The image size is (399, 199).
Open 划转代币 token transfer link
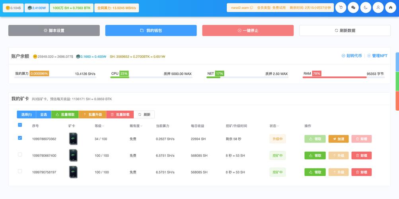pyautogui.click(x=351, y=56)
